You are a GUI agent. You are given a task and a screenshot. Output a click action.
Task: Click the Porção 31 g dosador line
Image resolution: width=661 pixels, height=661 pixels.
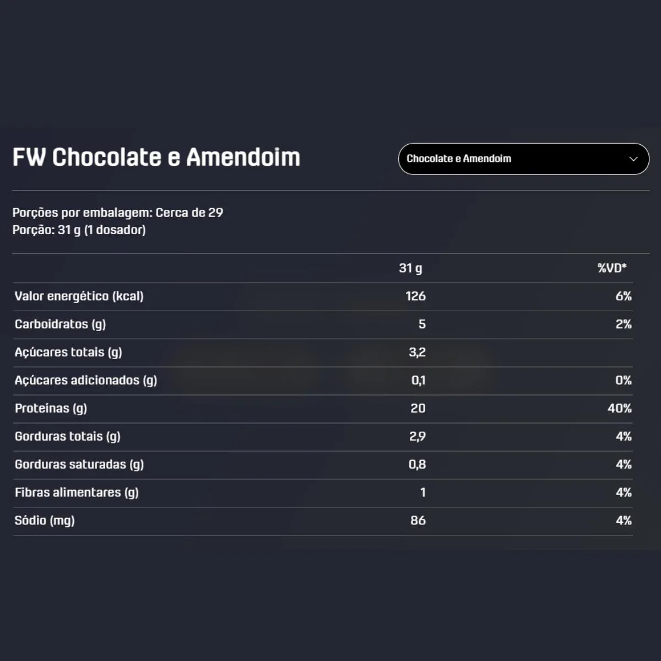pos(79,230)
